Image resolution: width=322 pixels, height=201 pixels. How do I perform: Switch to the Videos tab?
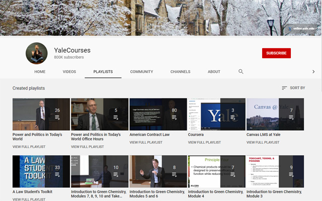coord(69,72)
